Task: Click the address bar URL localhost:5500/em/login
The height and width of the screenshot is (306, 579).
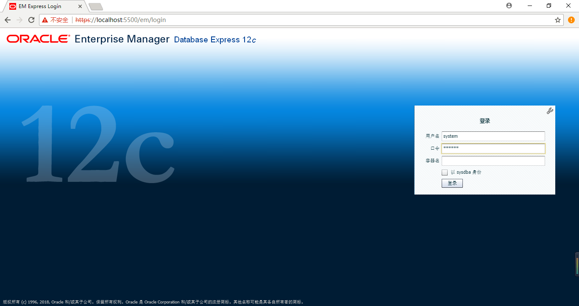Action: [x=121, y=20]
